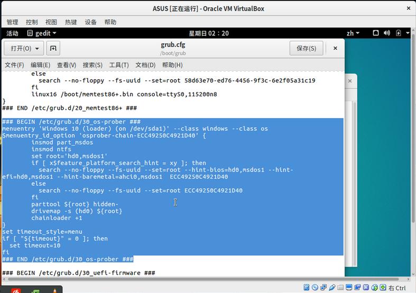The height and width of the screenshot is (293, 416).
Task: Close the gedit grub.cfg window
Action: tap(335, 48)
